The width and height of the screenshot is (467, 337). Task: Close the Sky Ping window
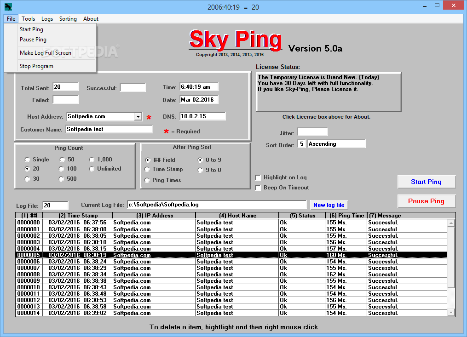(x=453, y=6)
